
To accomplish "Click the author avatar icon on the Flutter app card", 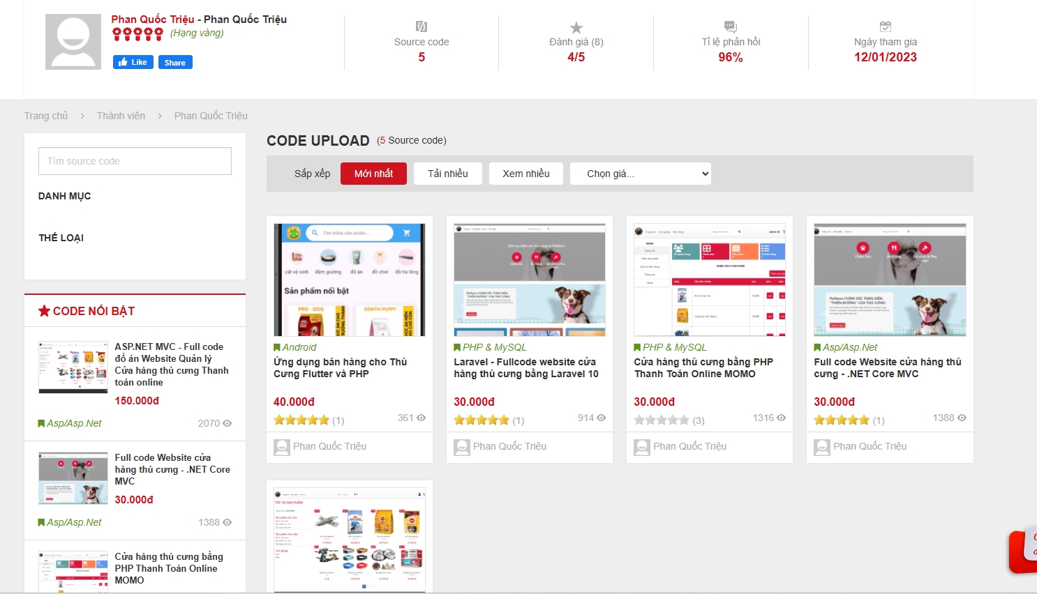I will tap(282, 447).
